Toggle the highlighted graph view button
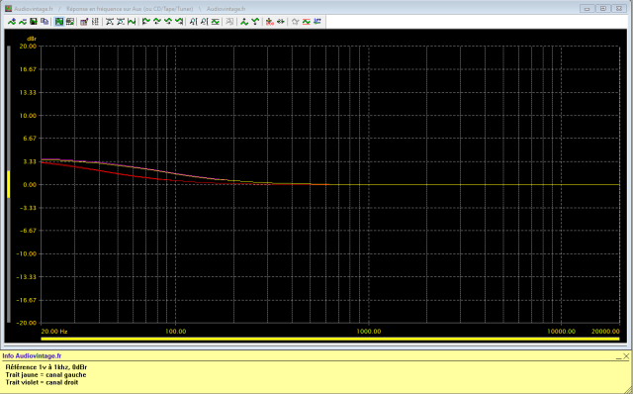Image resolution: width=633 pixels, height=394 pixels. coord(59,22)
